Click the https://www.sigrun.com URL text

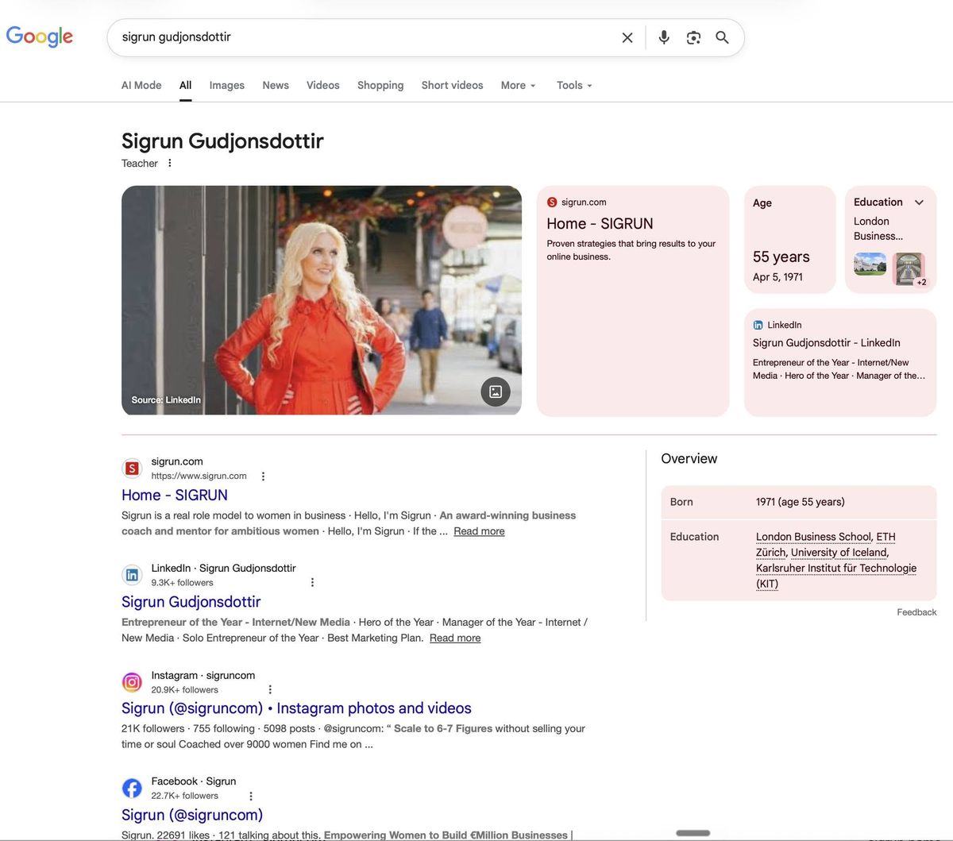click(199, 476)
